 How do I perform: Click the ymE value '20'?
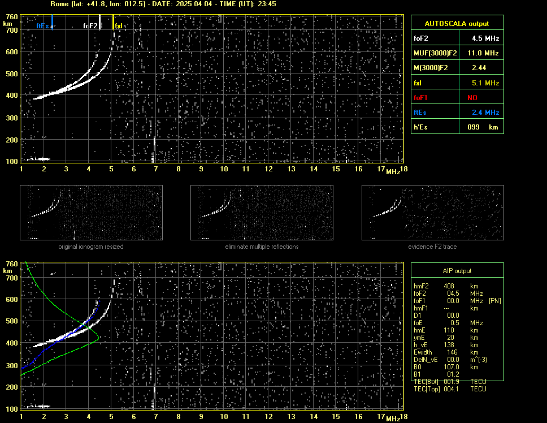click(450, 338)
